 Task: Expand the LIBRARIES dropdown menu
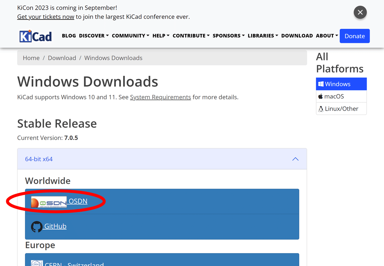[263, 36]
